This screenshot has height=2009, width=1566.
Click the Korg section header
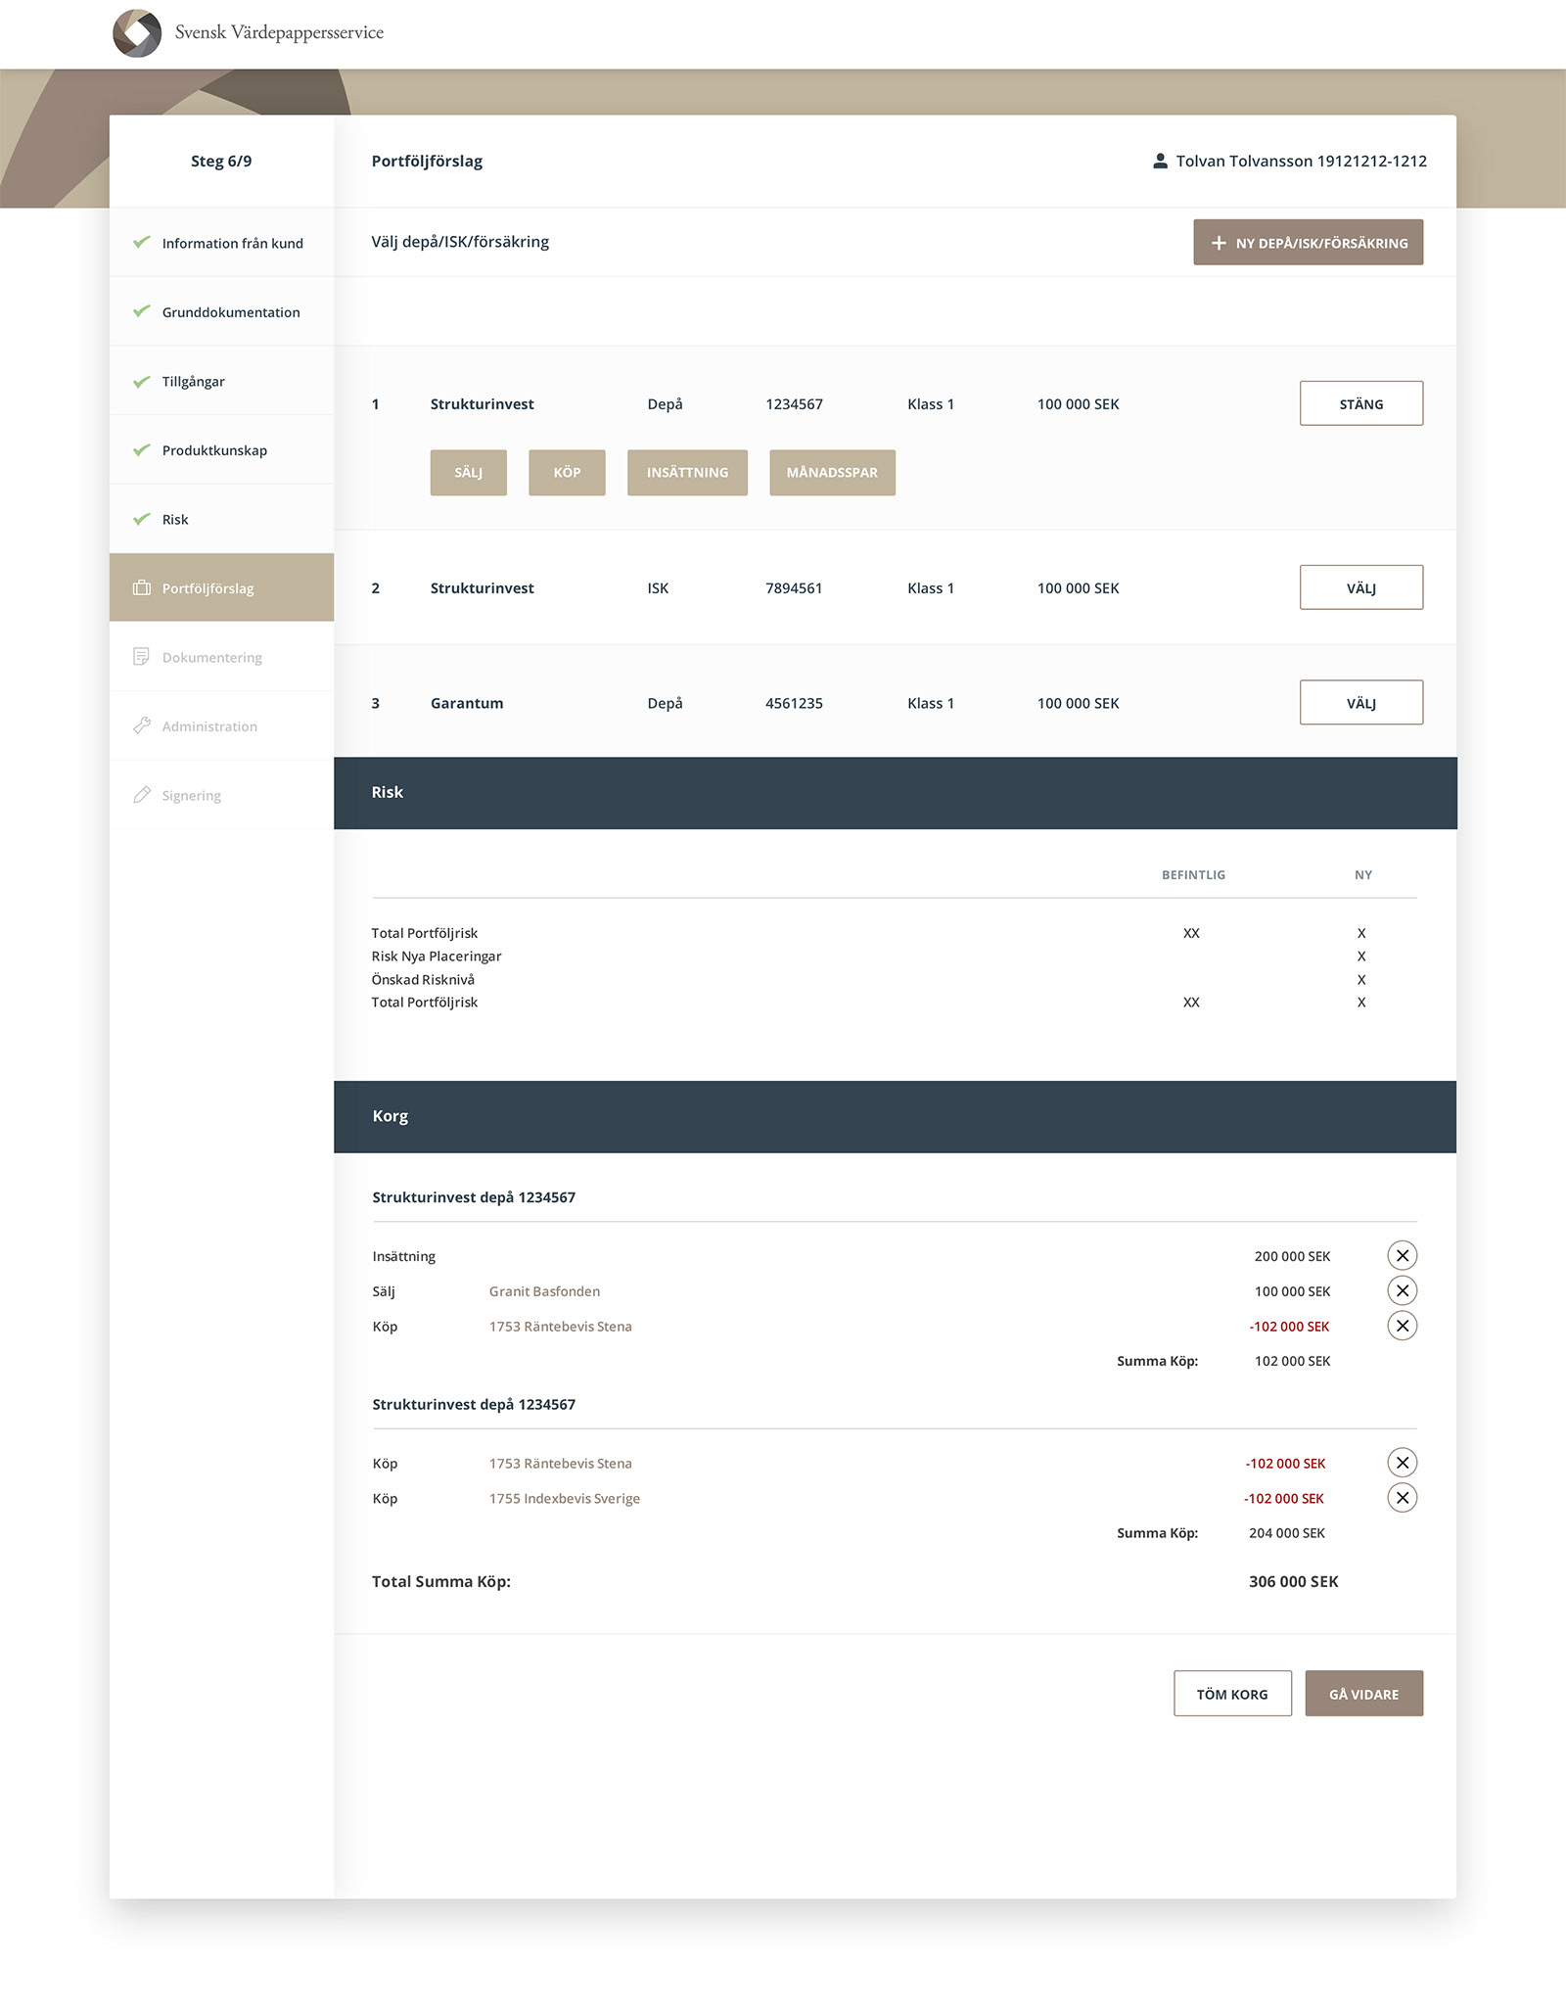tap(895, 1116)
